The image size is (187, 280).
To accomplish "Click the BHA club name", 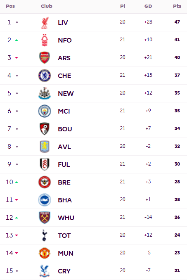I will [x=65, y=200].
